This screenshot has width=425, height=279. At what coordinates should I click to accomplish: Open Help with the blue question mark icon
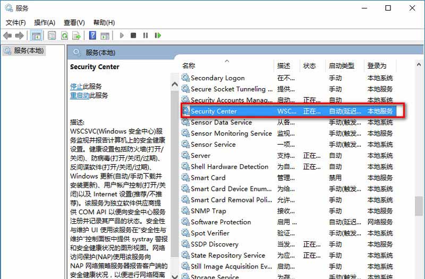pyautogui.click(x=92, y=36)
